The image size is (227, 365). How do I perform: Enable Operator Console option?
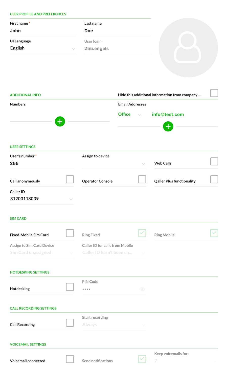[x=142, y=179]
